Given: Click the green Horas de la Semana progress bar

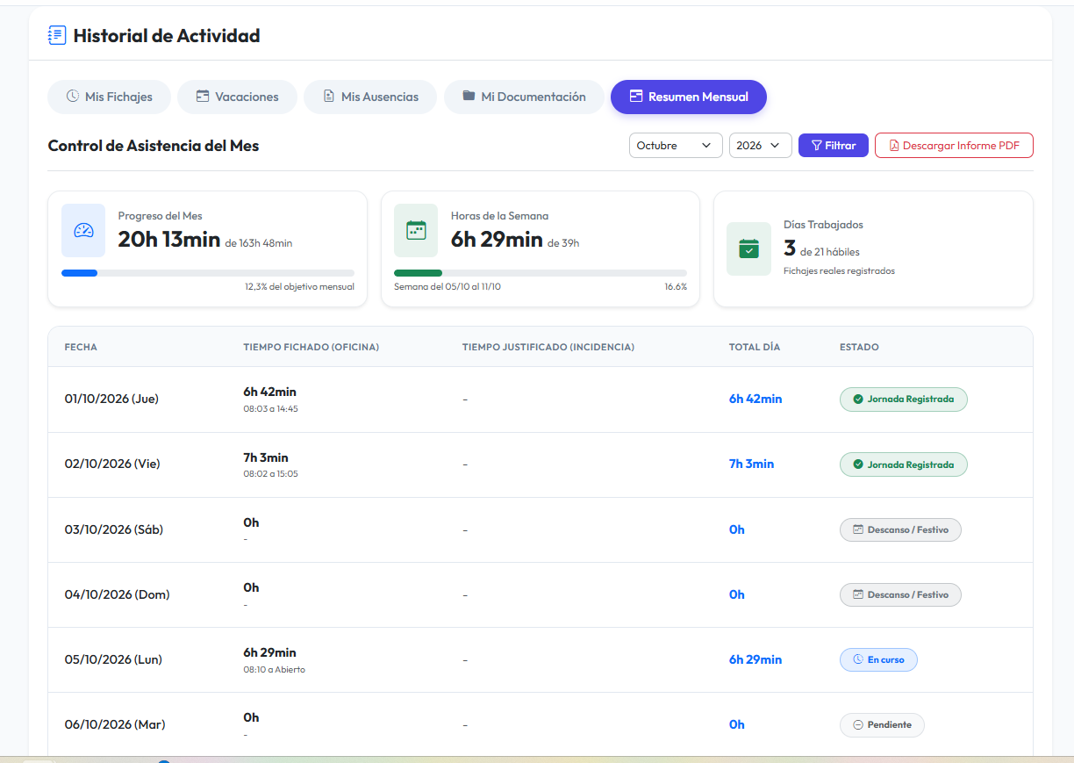Looking at the screenshot, I should click(419, 273).
